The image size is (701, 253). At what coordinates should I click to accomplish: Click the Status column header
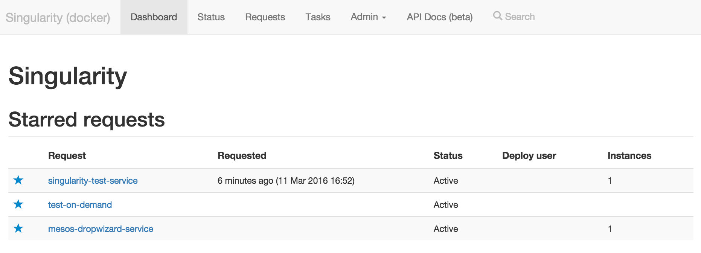[448, 155]
